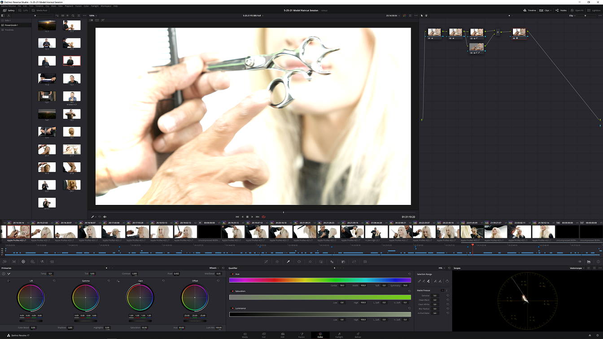
Task: Click the invert selection icon in Selection Range
Action: point(447,281)
